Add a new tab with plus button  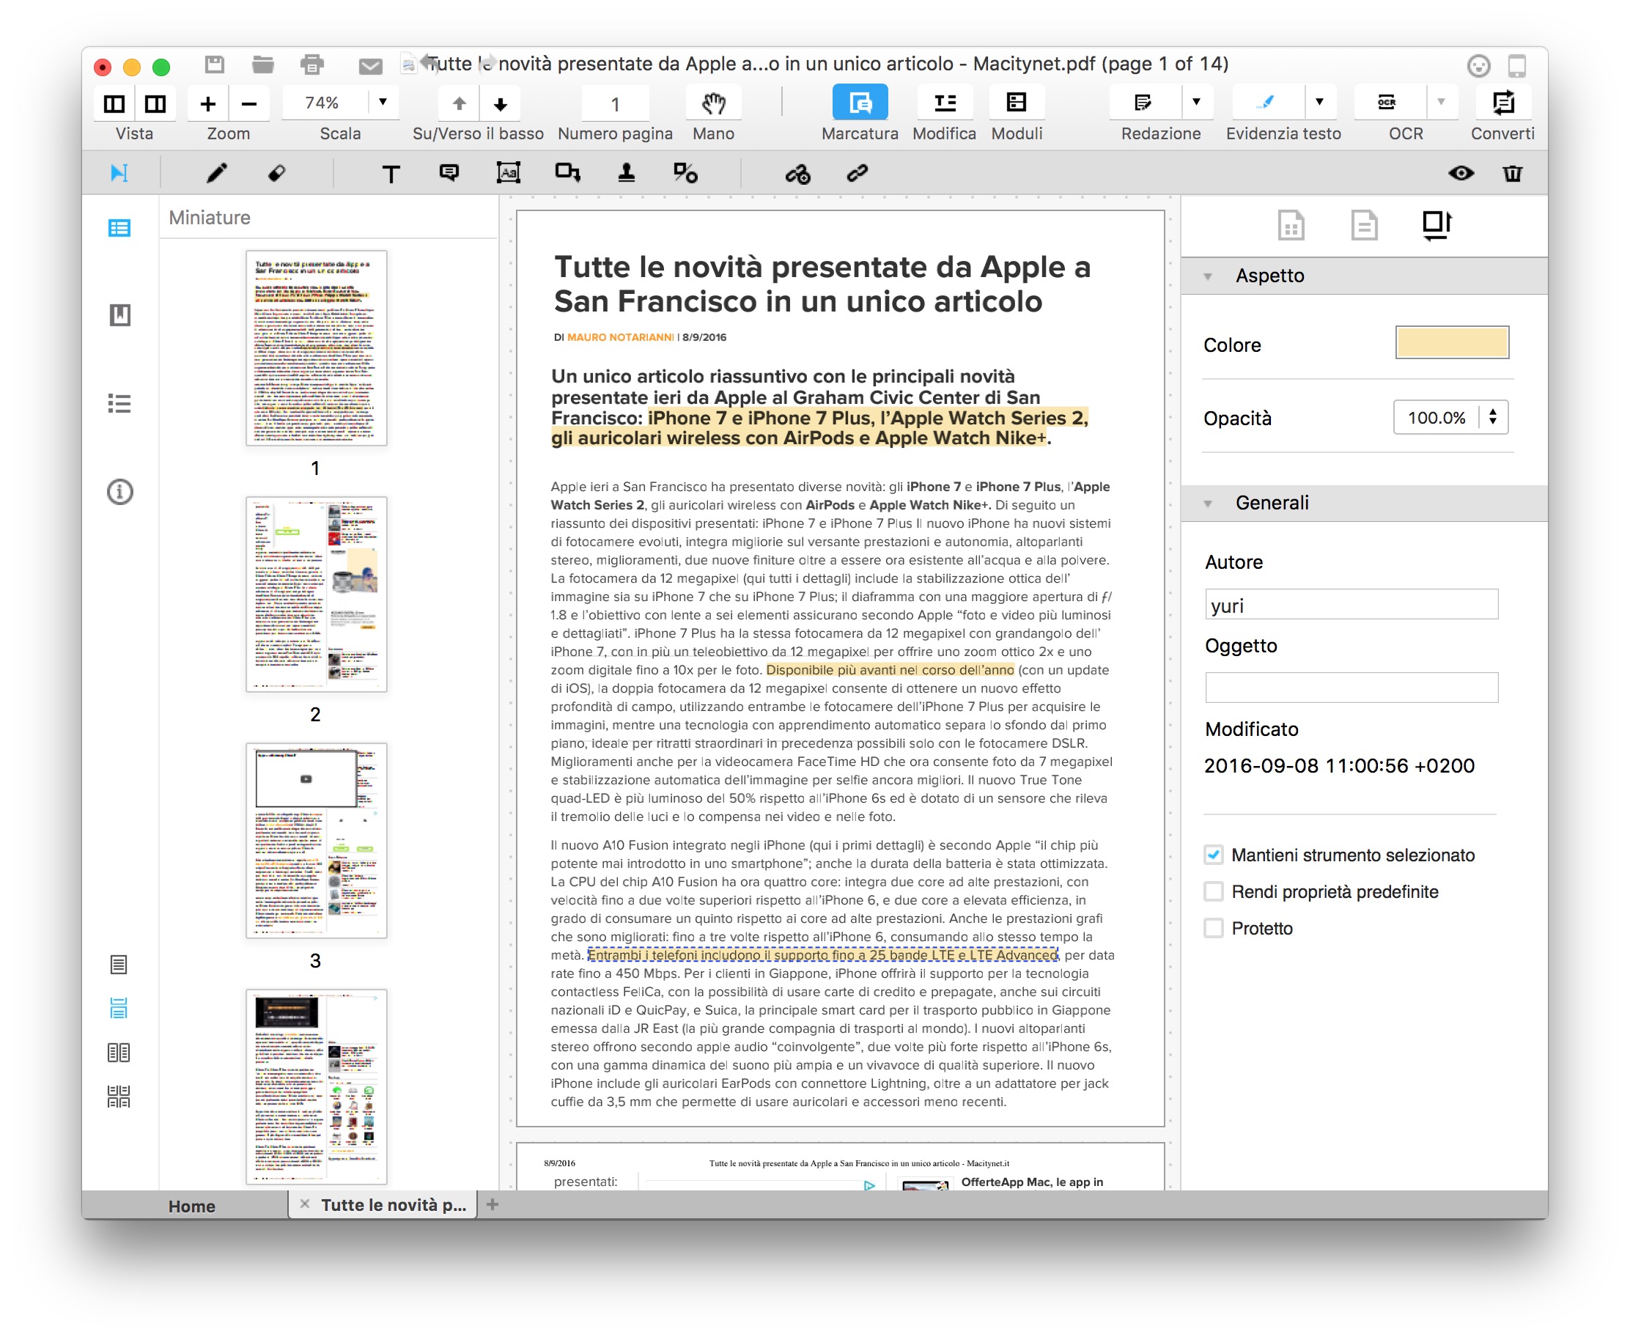coord(493,1204)
